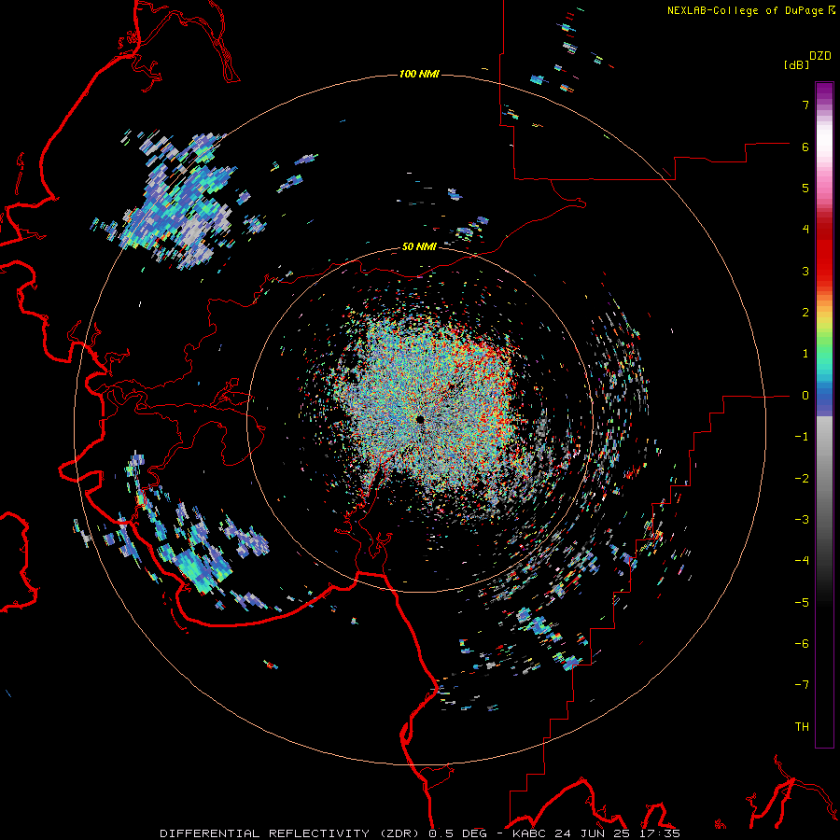The height and width of the screenshot is (840, 840).
Task: Click the 6 value on the color scale
Action: tap(805, 147)
